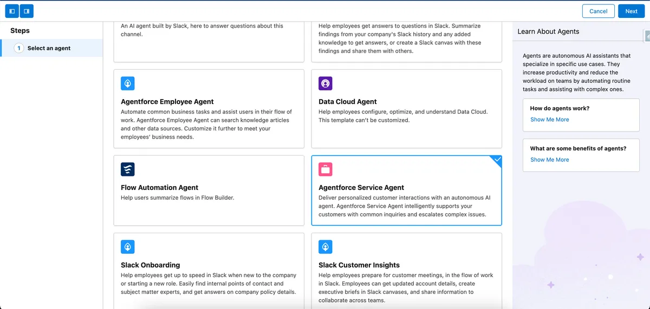Screen dimensions: 650x309
Task: Click the pink Agentforce Service Agent briefcase icon
Action: [x=326, y=169]
